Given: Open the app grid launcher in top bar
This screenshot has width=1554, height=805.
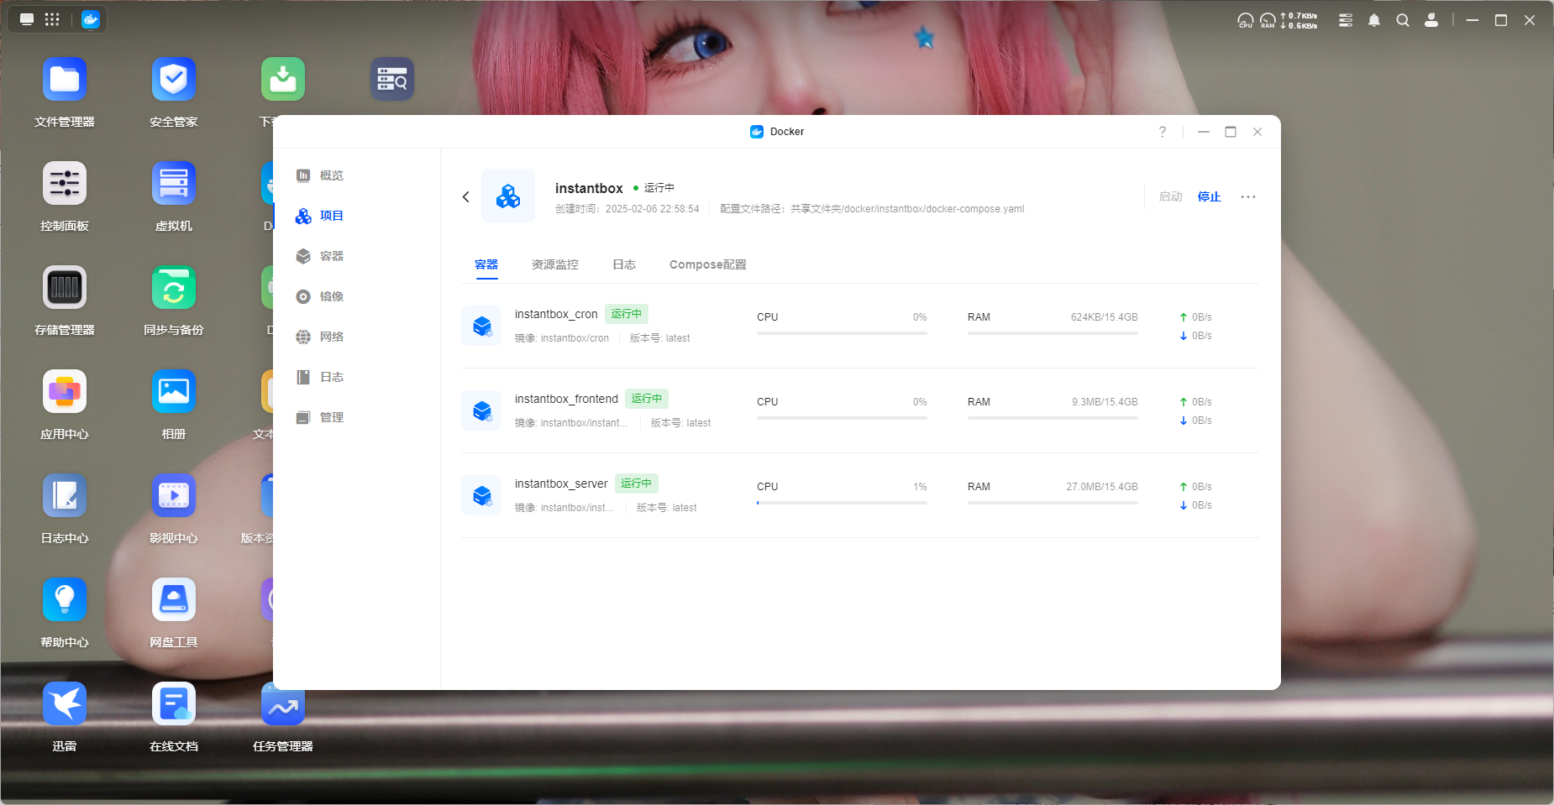Looking at the screenshot, I should tap(52, 19).
